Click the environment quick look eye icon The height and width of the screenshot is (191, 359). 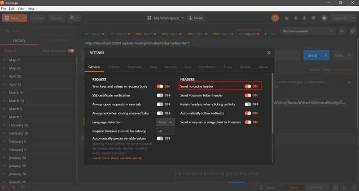click(x=342, y=31)
